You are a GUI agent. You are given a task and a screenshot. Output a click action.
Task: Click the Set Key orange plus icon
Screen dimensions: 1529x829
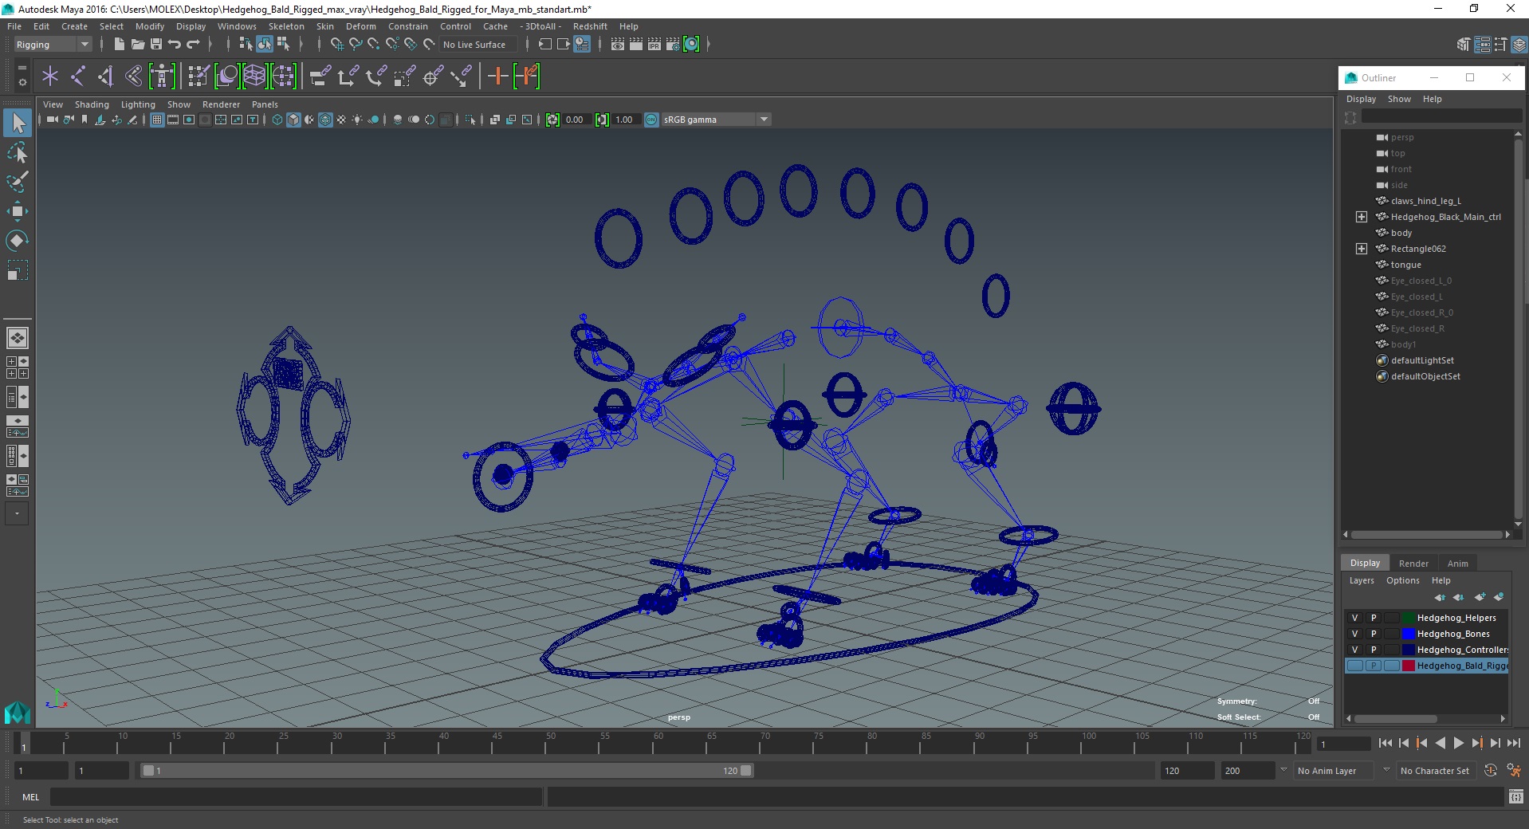click(497, 77)
